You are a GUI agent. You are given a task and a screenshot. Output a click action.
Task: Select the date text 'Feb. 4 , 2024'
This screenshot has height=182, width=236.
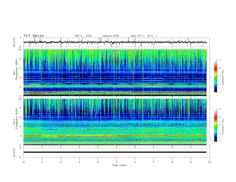(x=83, y=36)
